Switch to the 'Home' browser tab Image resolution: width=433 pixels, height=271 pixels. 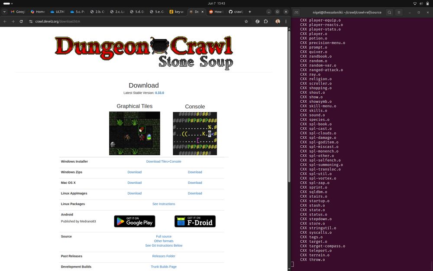coord(38,12)
